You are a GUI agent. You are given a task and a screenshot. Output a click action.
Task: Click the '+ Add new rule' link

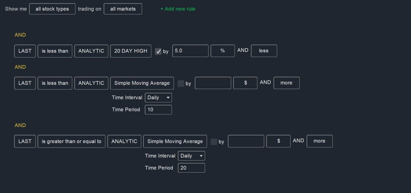(178, 9)
